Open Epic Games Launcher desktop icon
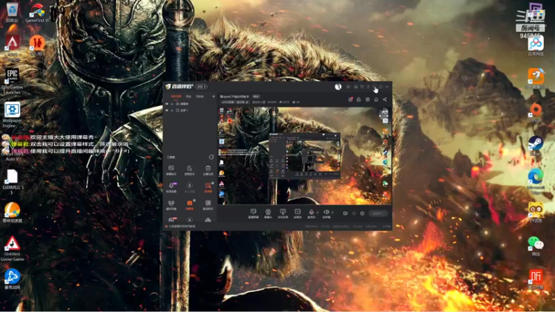 (12, 82)
